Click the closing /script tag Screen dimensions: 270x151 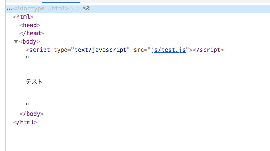click(208, 50)
